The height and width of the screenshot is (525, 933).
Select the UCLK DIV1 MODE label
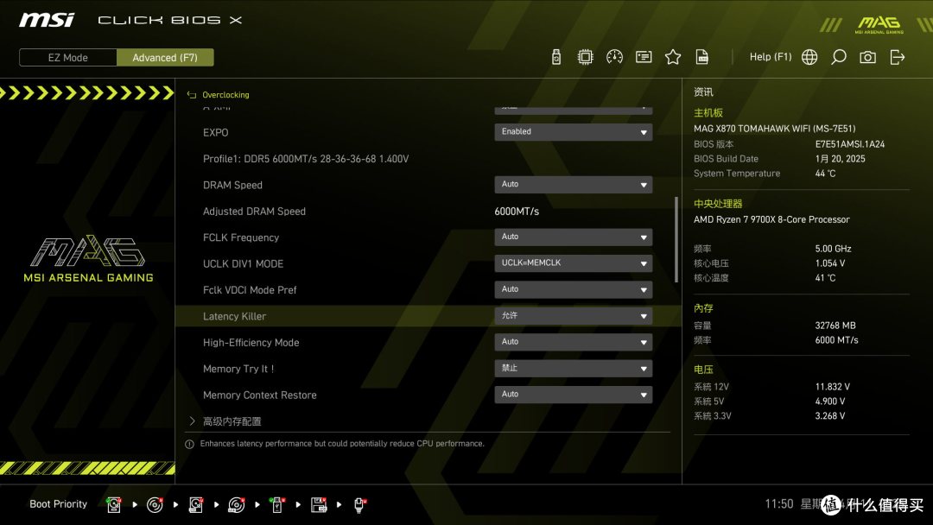click(243, 263)
